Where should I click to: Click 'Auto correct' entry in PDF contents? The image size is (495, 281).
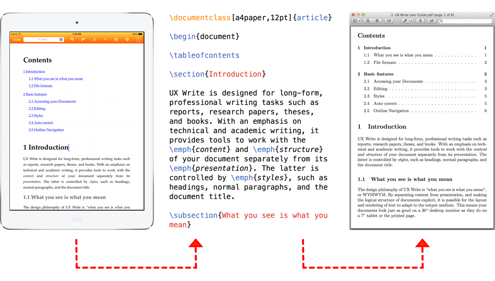[385, 103]
